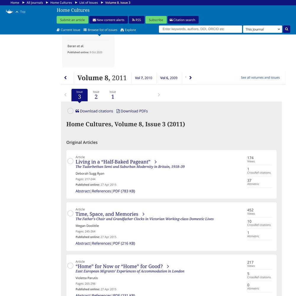
Task: Go to previous volumes with left arrow
Action: pos(65,78)
